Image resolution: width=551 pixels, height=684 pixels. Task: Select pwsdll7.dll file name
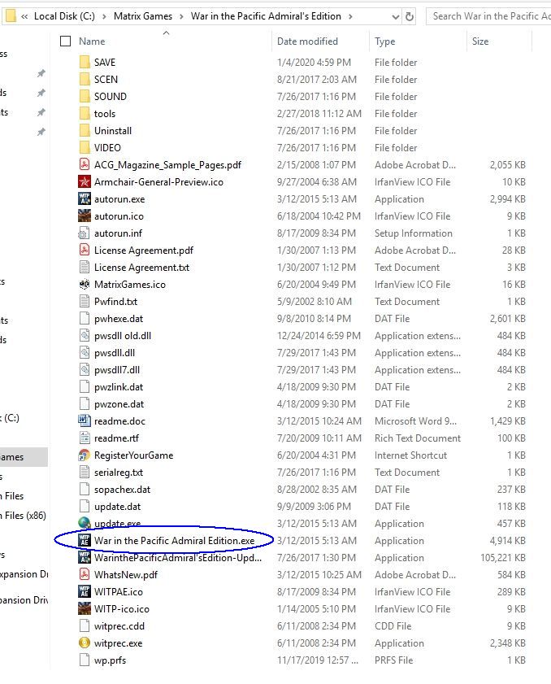(117, 370)
